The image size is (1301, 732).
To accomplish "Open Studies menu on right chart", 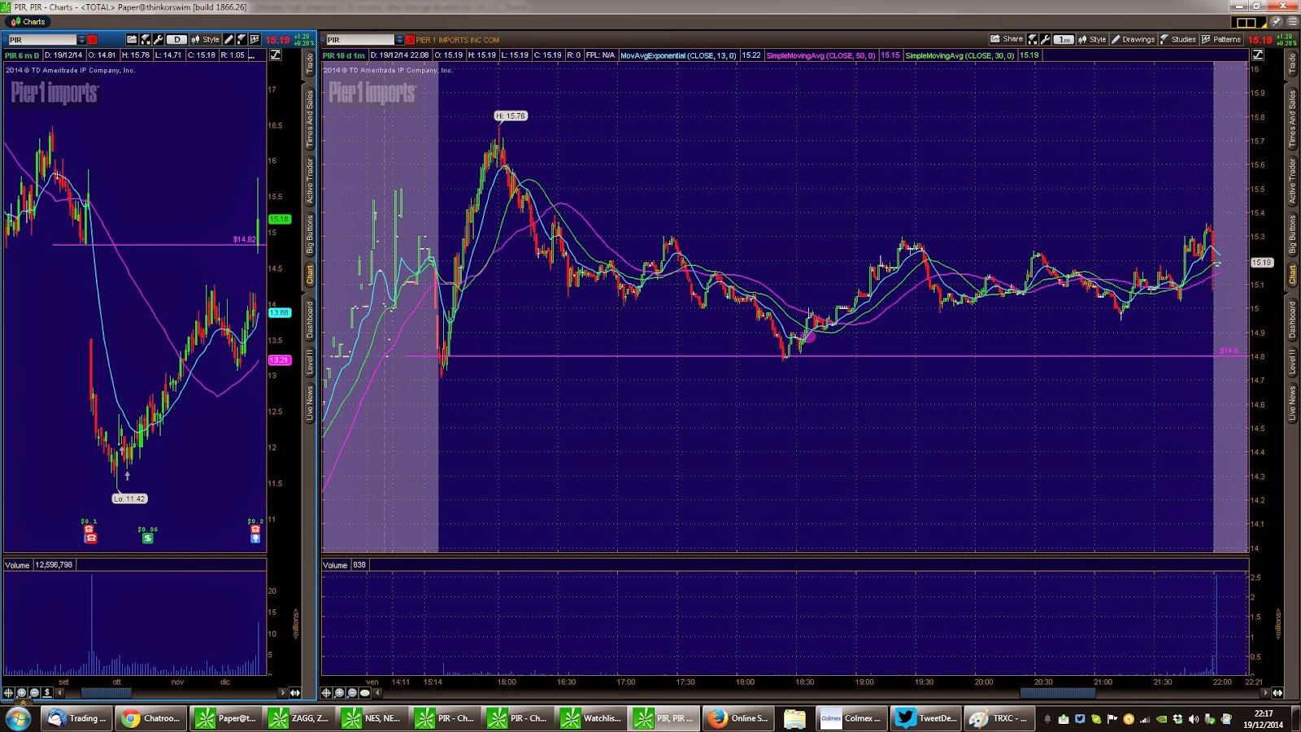I will 1177,39.
